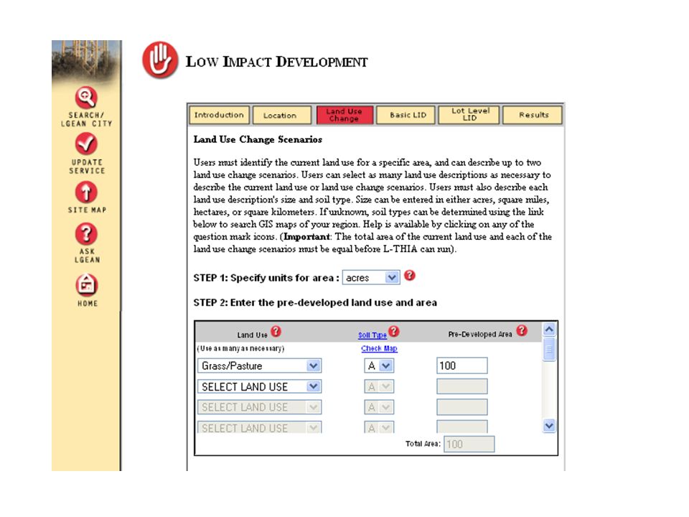Viewport: 689px width, 517px height.
Task: Click the Total Area field
Action: [x=469, y=444]
